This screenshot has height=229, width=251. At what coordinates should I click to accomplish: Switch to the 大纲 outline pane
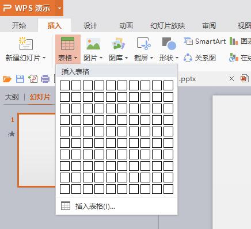pos(12,97)
